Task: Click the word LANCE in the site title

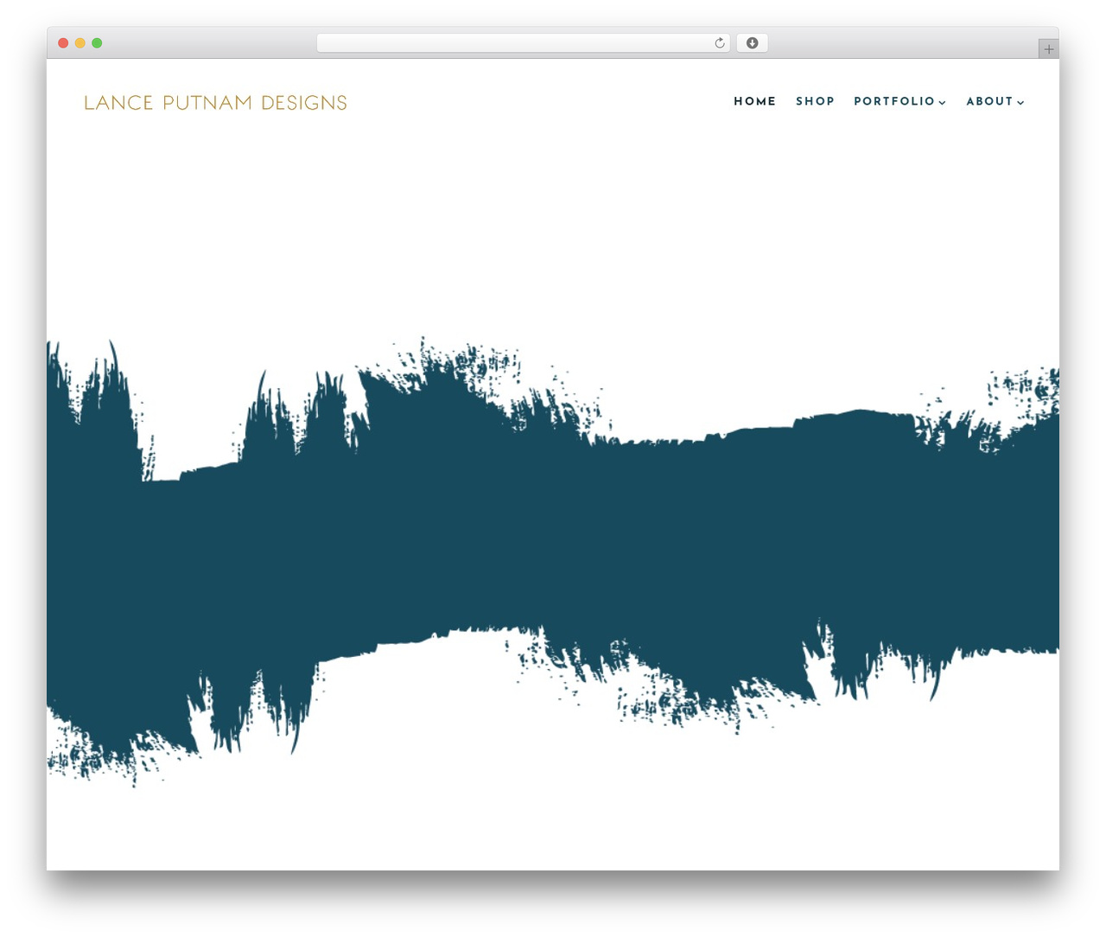Action: pyautogui.click(x=118, y=103)
